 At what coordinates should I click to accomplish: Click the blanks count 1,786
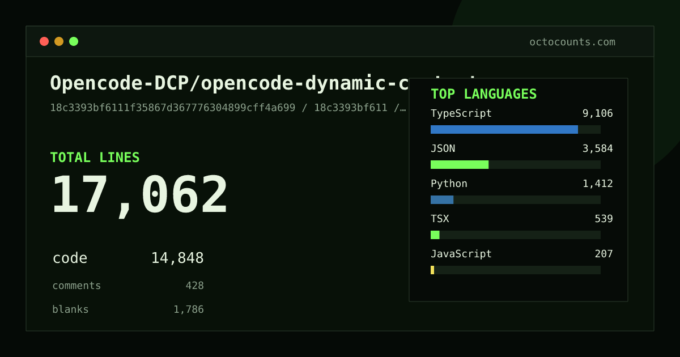pyautogui.click(x=189, y=309)
